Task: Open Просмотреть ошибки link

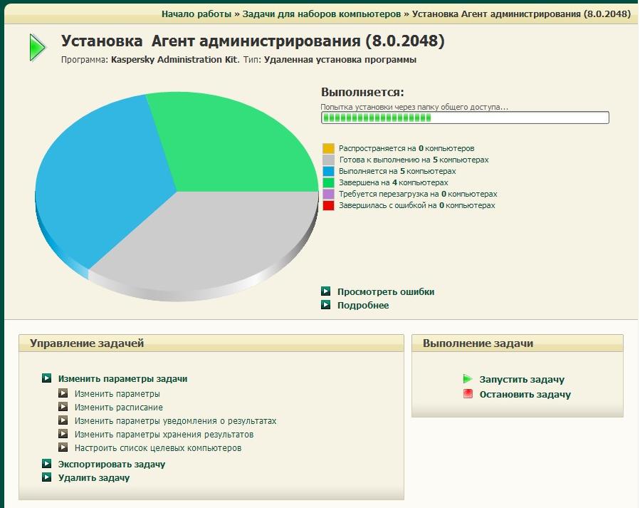Action: pyautogui.click(x=386, y=291)
